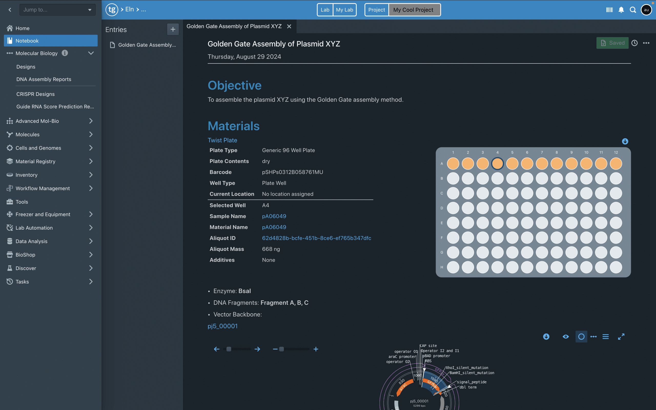Adjust the plasmid viewer zoom slider
This screenshot has width=656, height=410.
click(282, 349)
